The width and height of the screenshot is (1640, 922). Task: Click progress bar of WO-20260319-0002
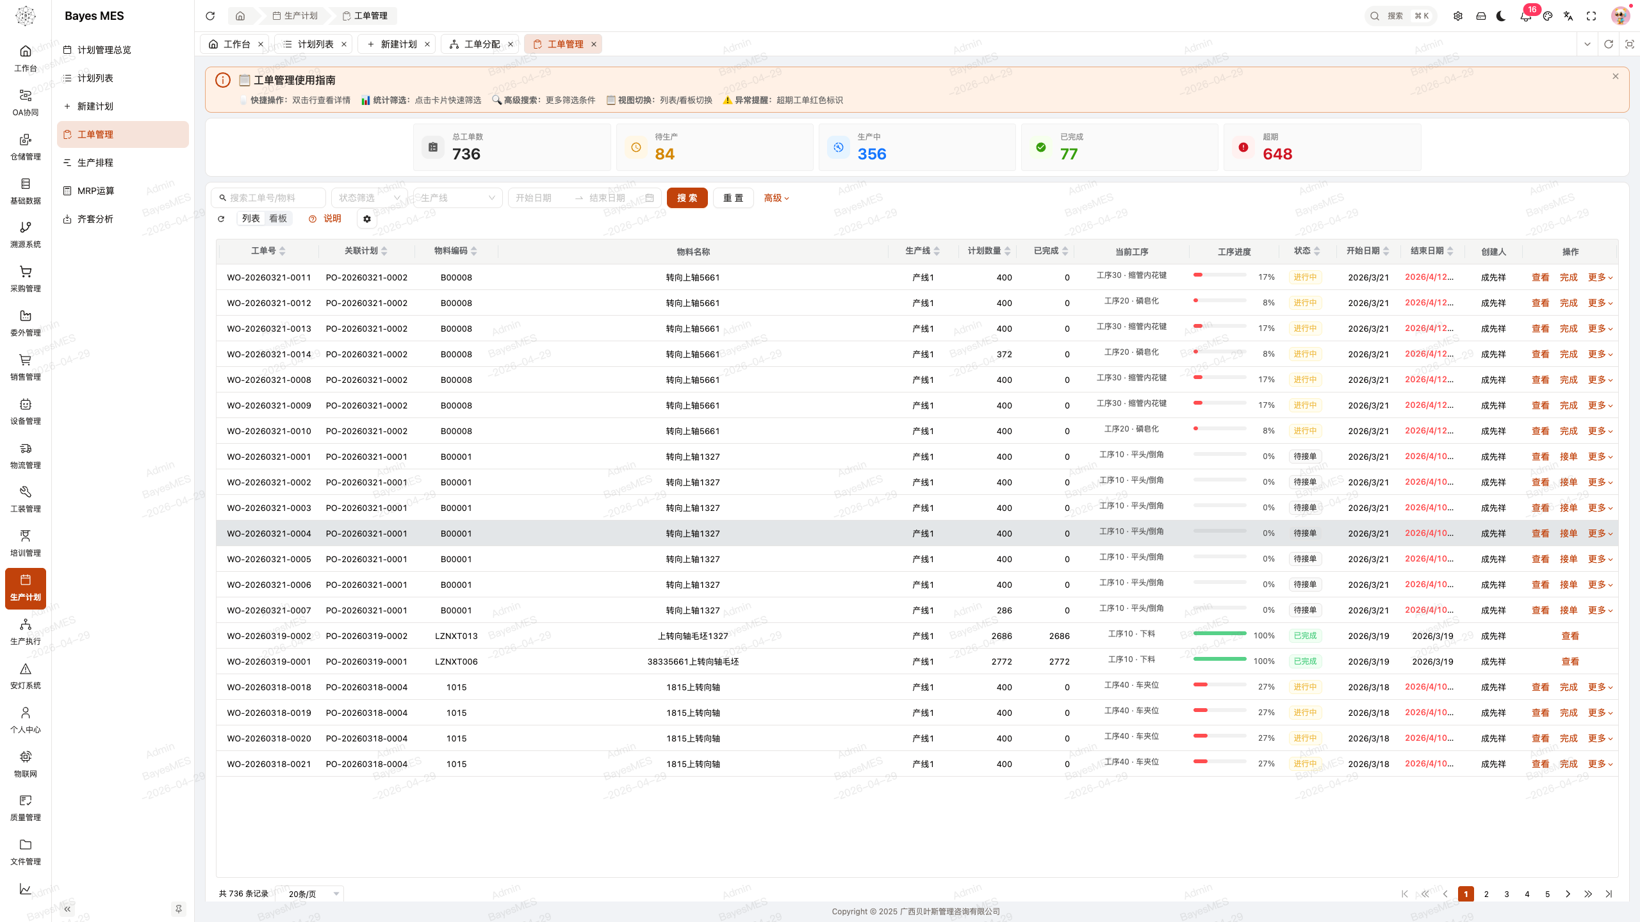pyautogui.click(x=1220, y=633)
